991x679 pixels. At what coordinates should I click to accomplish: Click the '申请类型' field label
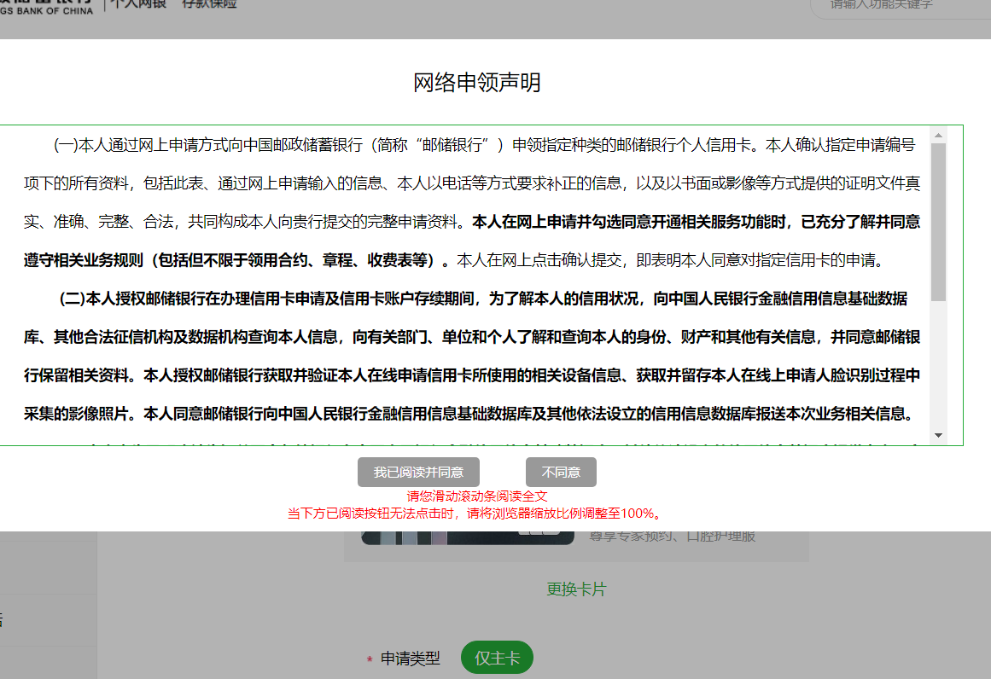411,659
